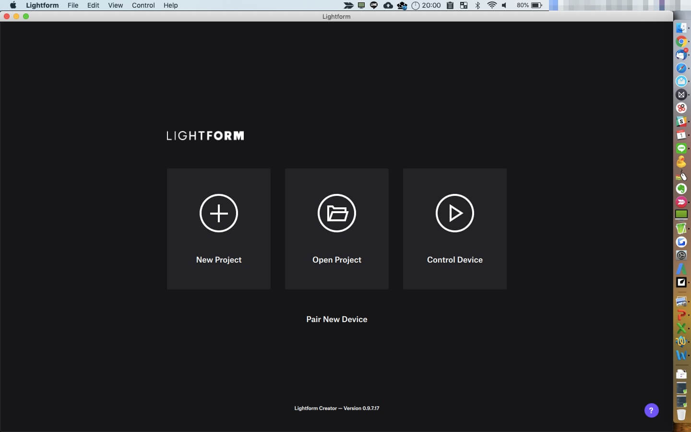Open Cyberduck from the Dock
This screenshot has height=432, width=691.
[681, 162]
